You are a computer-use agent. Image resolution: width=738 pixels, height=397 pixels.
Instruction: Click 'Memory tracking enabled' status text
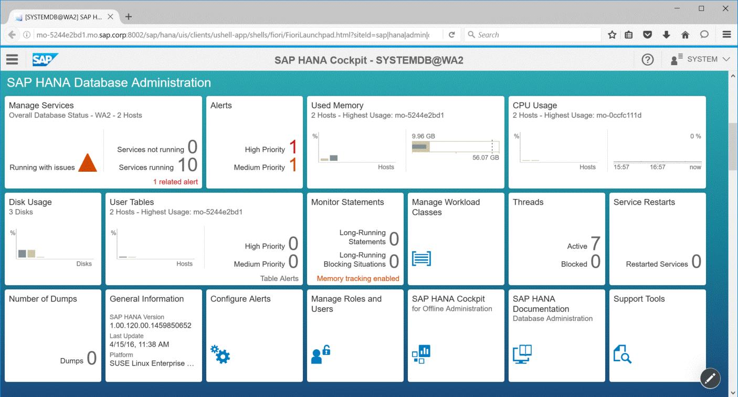(358, 278)
